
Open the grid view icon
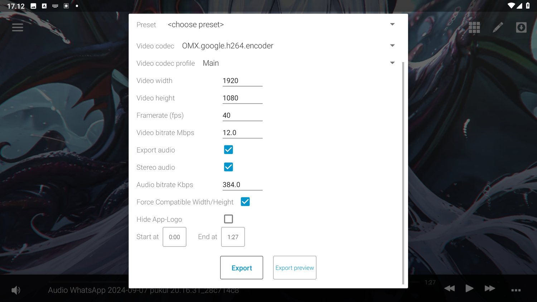tap(474, 27)
